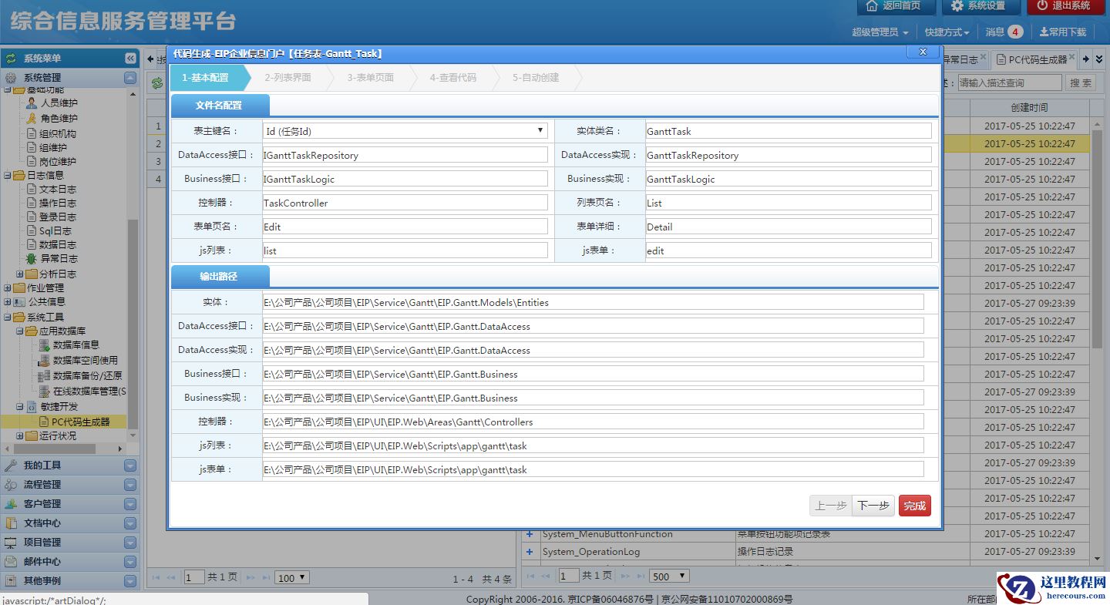Open 系统设置 gear icon button

[x=978, y=6]
